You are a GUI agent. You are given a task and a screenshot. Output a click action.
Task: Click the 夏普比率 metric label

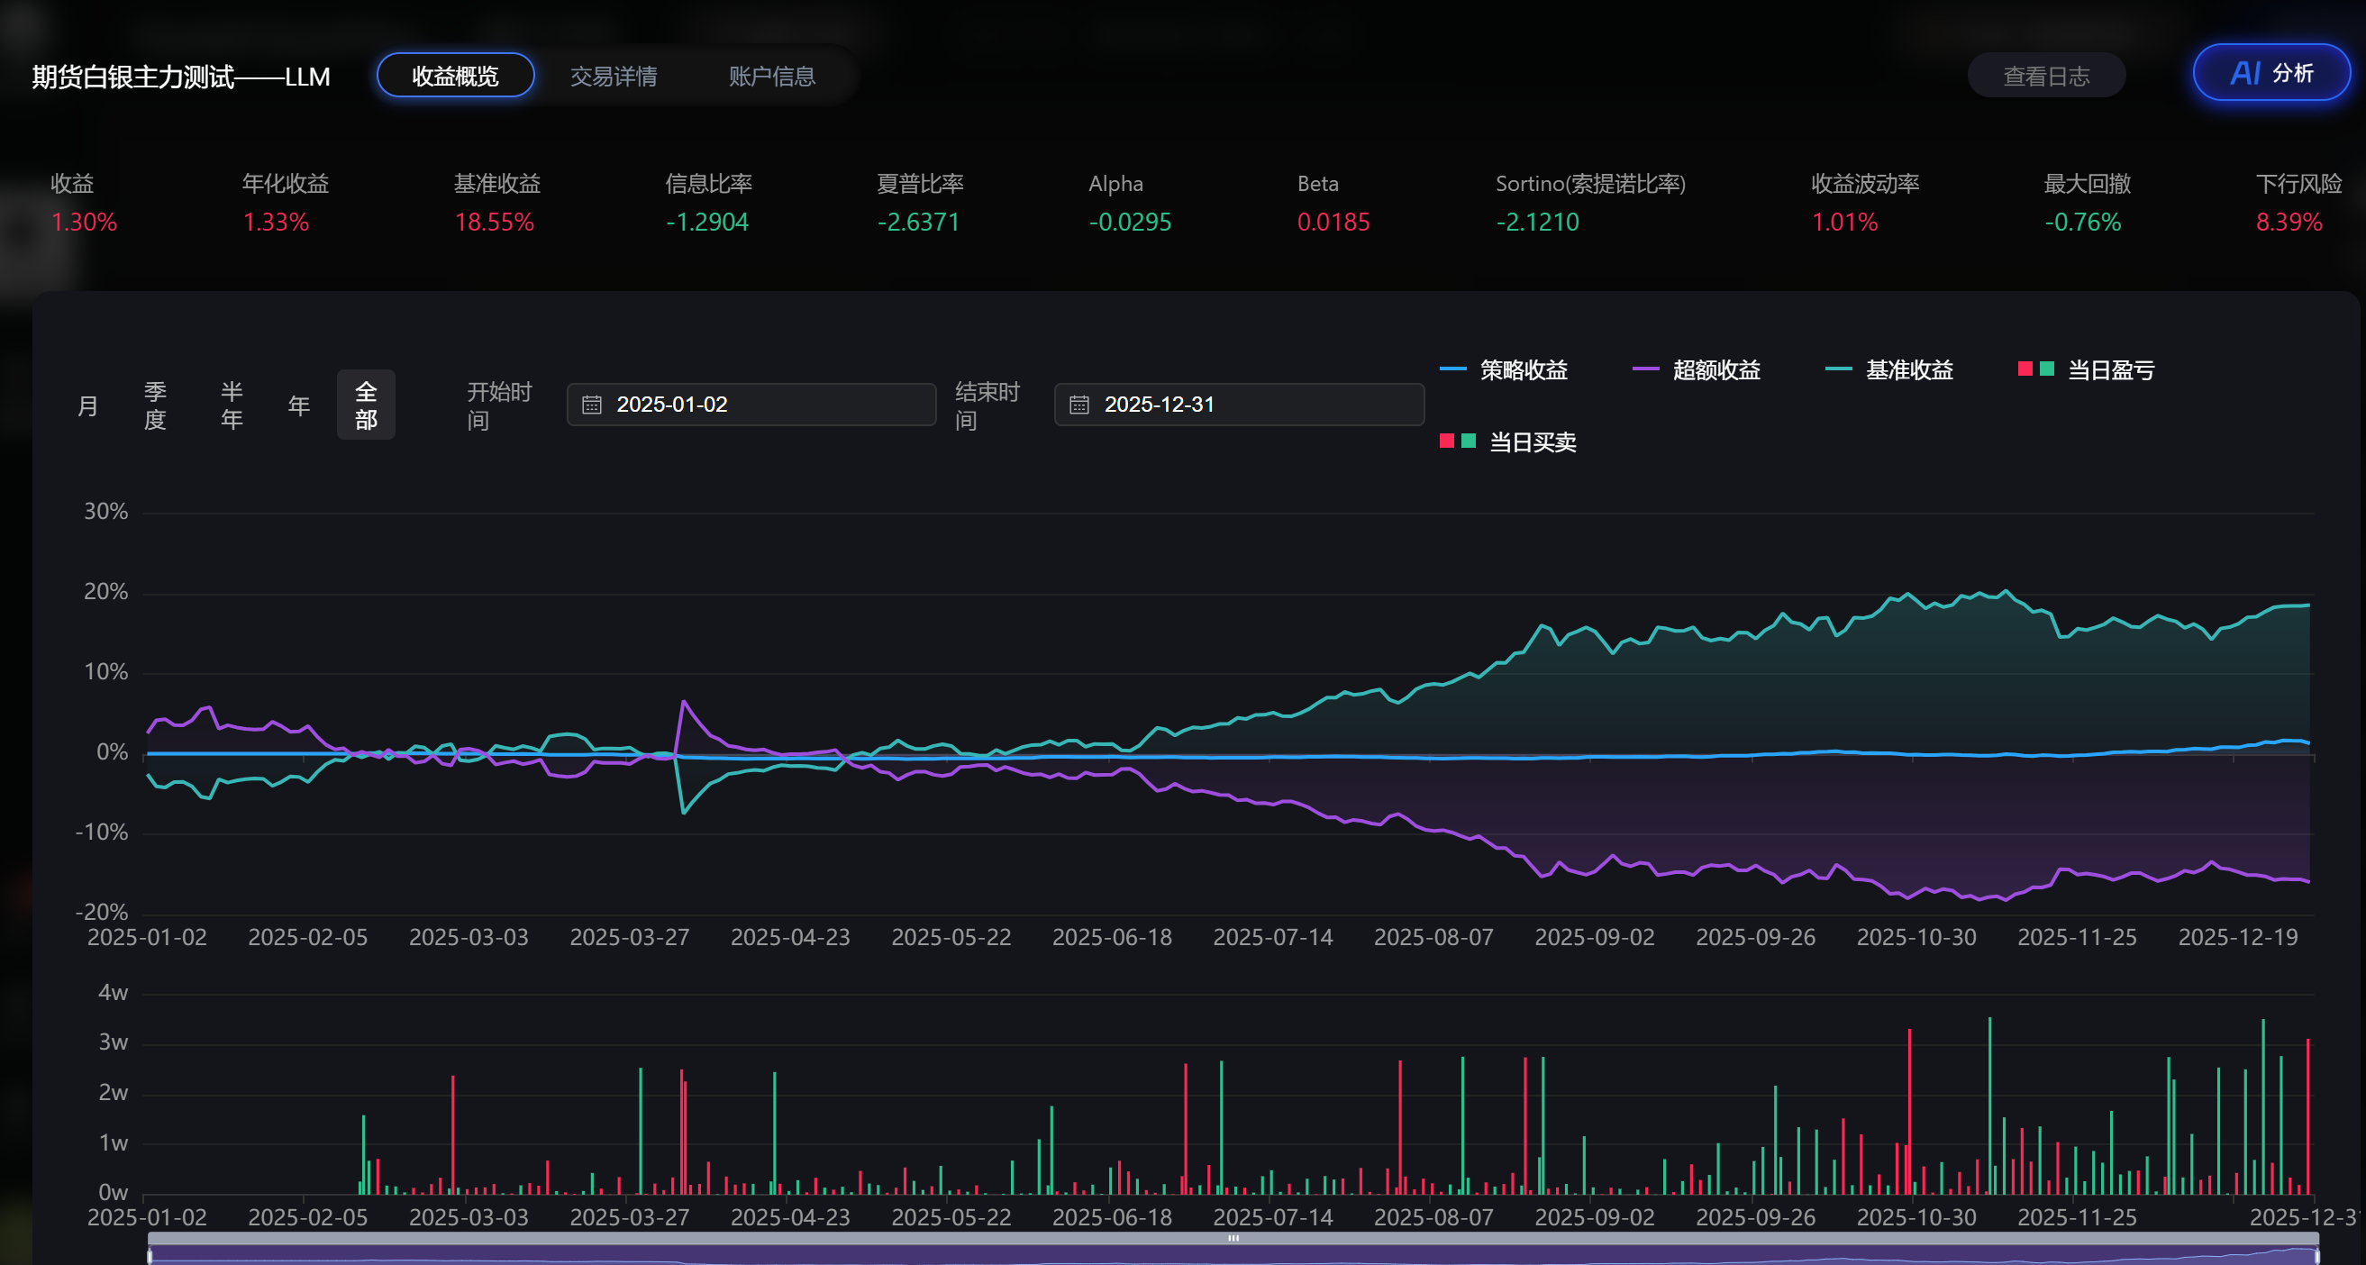click(x=920, y=184)
